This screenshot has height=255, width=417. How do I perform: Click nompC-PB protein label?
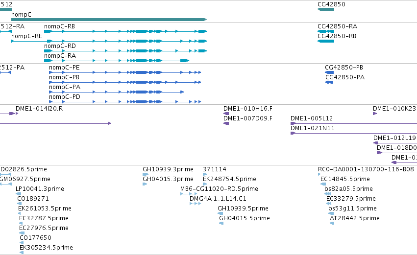64,77
